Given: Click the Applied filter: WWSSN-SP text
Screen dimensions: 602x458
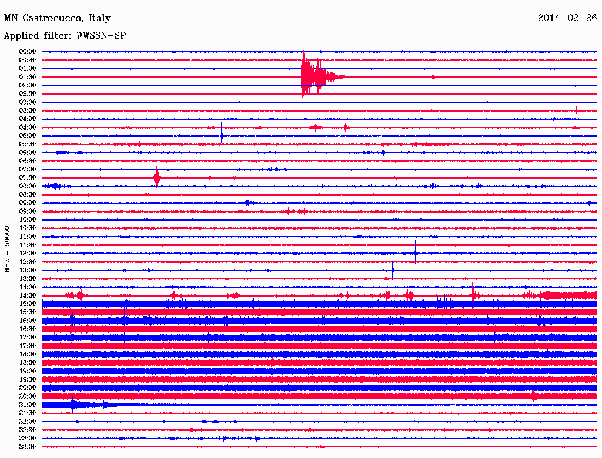Looking at the screenshot, I should point(65,35).
